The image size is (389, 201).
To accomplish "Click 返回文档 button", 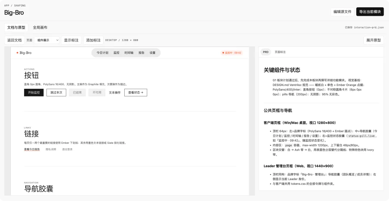I will coord(14,40).
